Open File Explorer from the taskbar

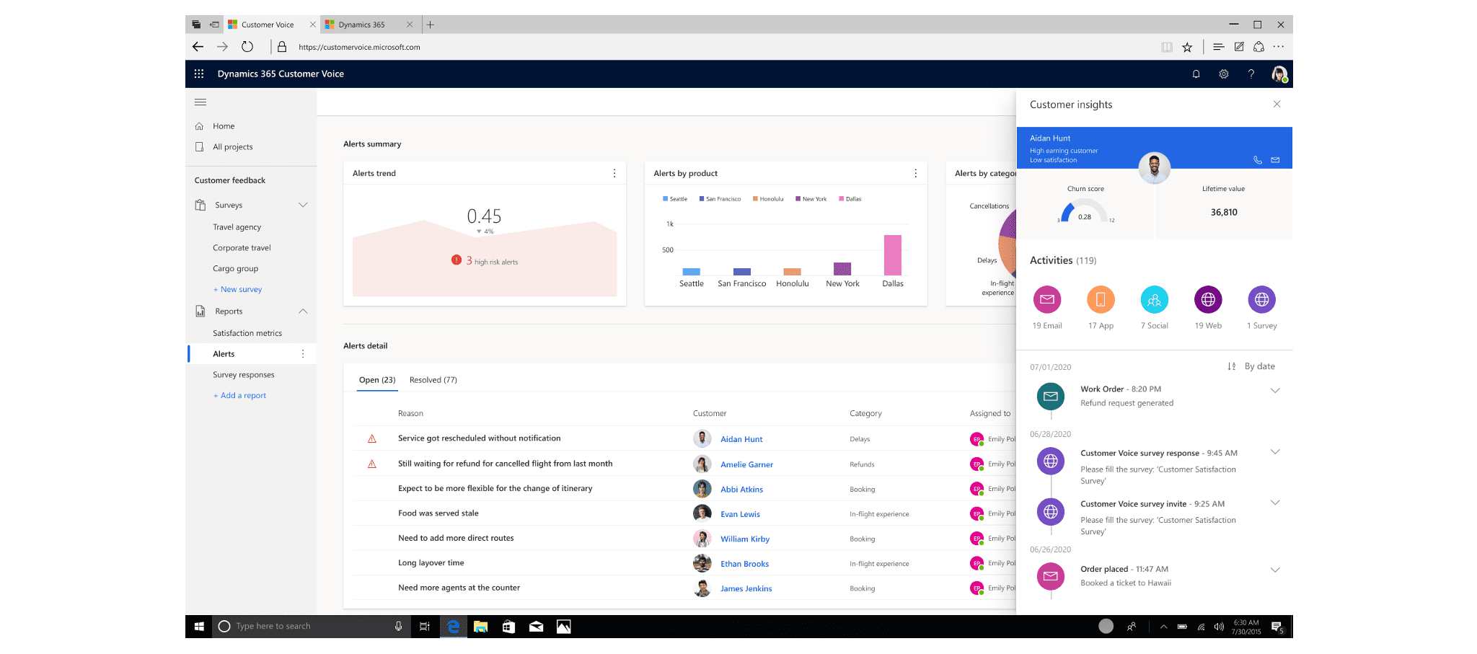click(480, 627)
